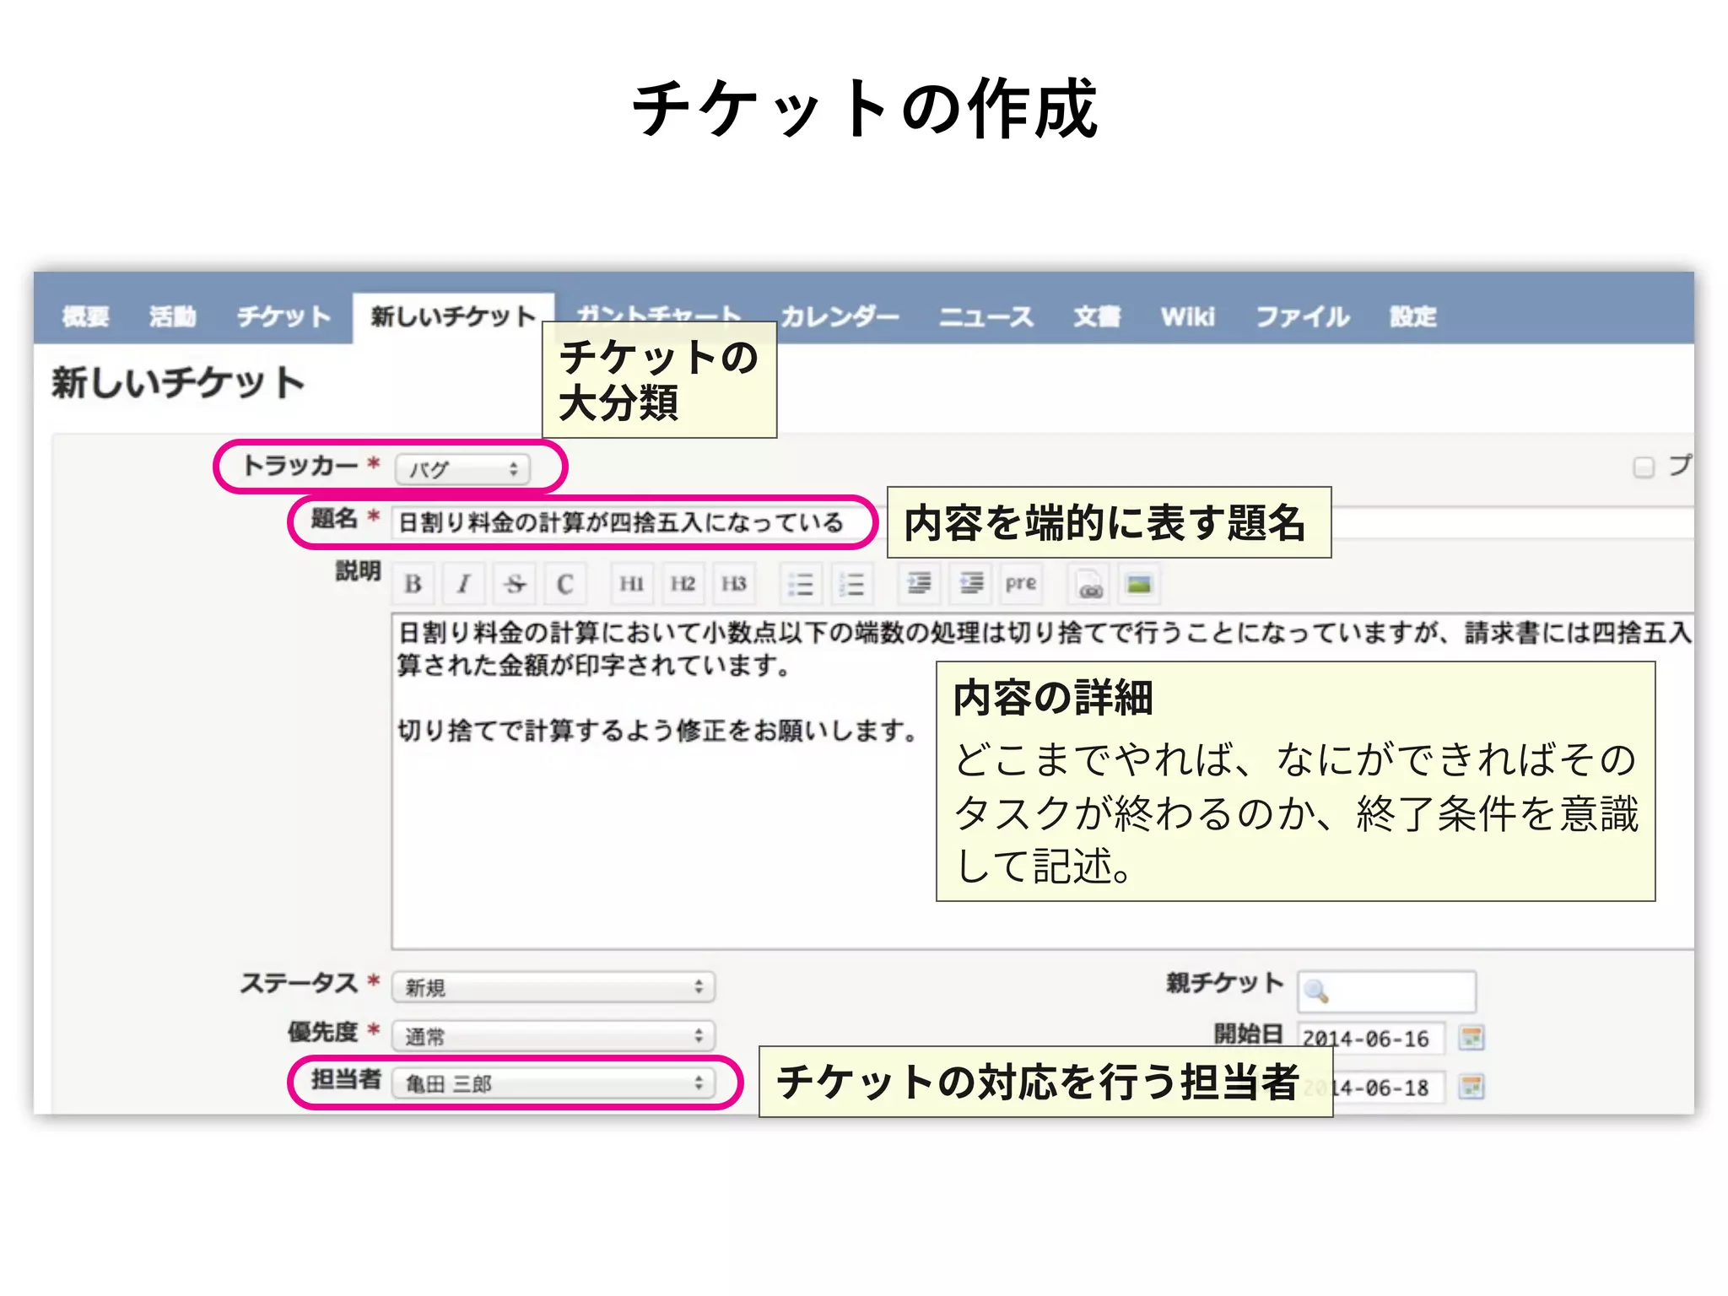Insert inline code with the C button

[565, 584]
